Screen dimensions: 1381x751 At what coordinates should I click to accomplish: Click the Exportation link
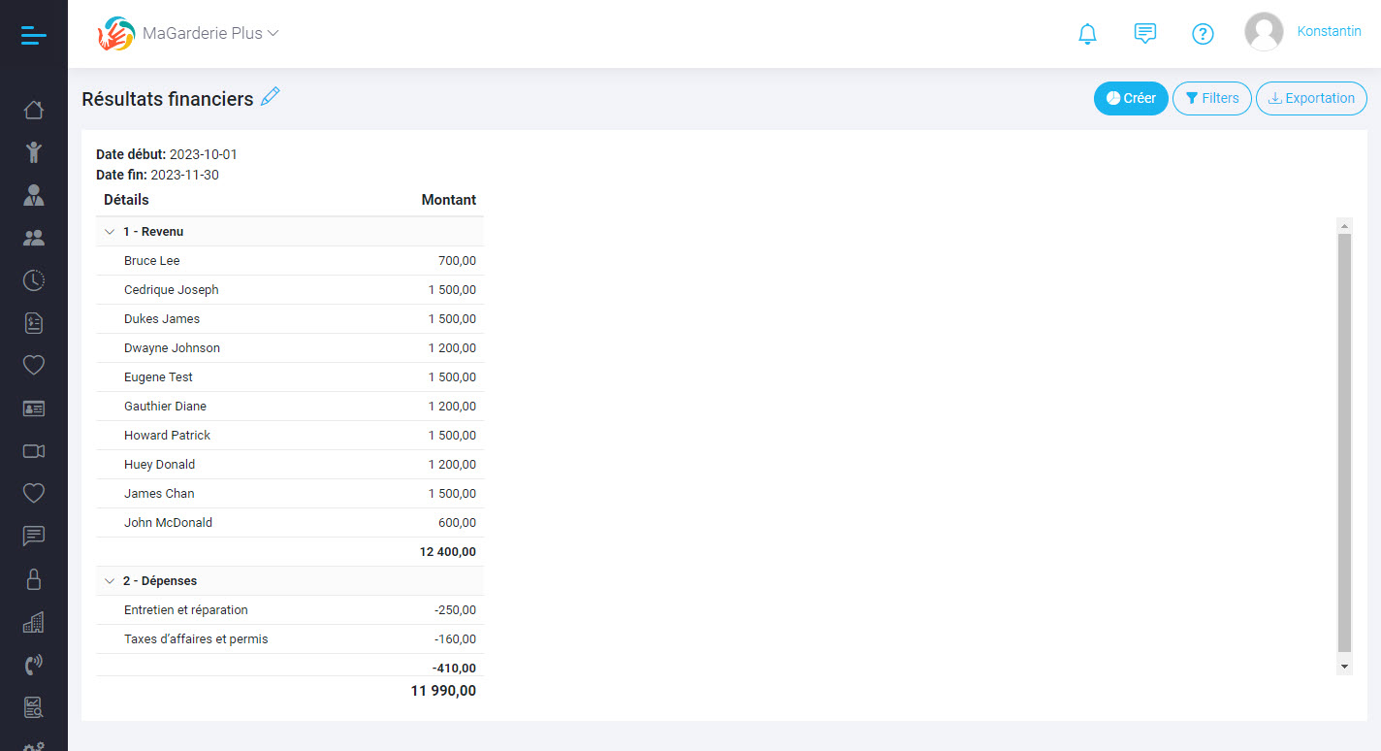(x=1311, y=98)
